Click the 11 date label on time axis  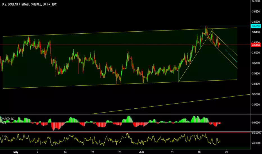coord(172,152)
